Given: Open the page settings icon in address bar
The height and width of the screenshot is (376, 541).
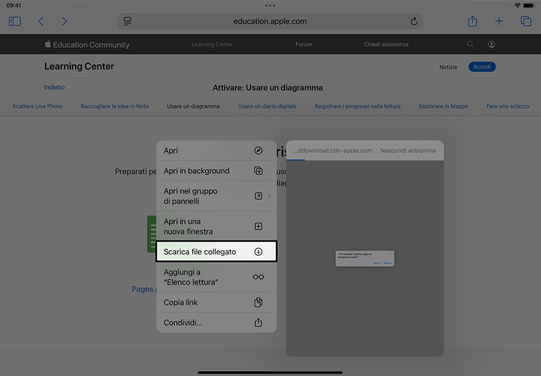Looking at the screenshot, I should click(x=127, y=21).
